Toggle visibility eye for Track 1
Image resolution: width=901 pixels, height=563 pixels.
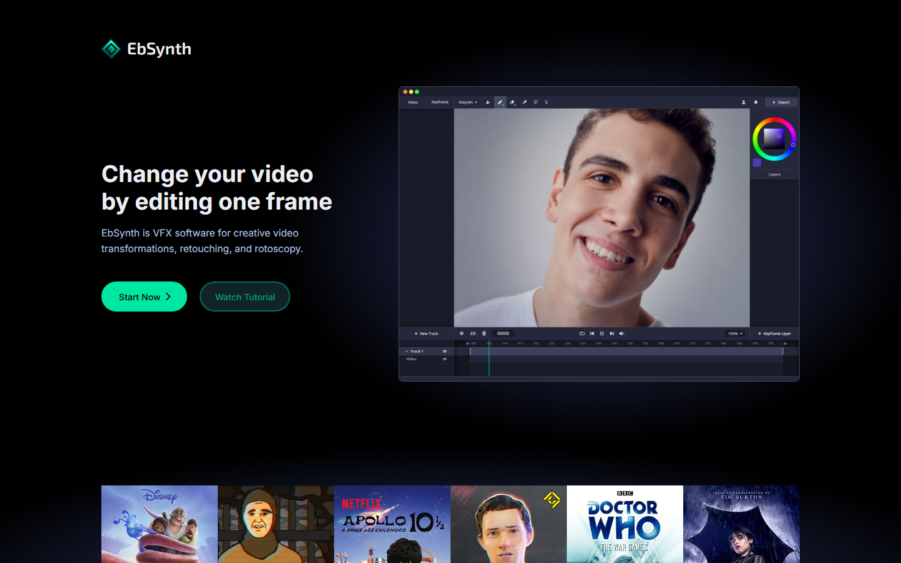point(445,352)
